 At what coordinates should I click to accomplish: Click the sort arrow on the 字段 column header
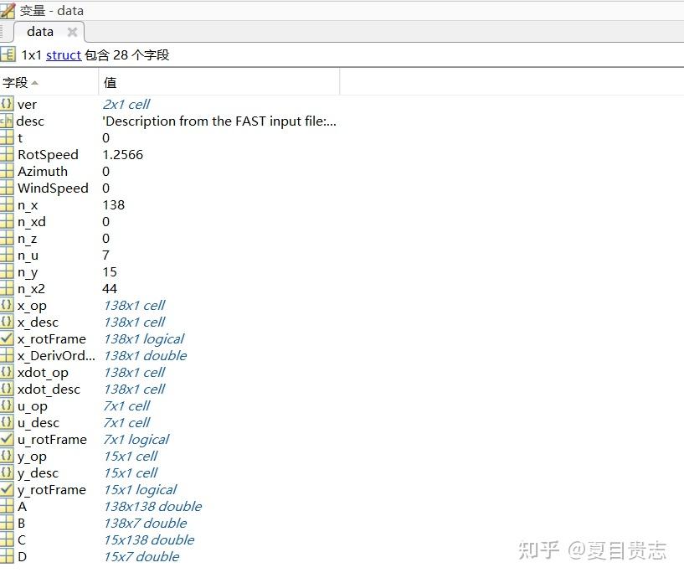(x=33, y=82)
